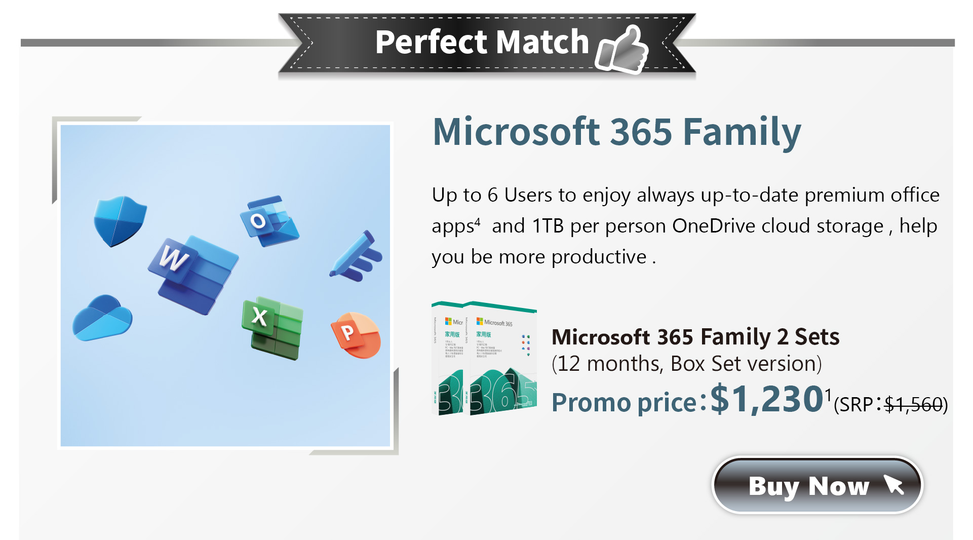
Task: Click the Microsoft 365 Family 2 Sets title
Action: pyautogui.click(x=695, y=337)
